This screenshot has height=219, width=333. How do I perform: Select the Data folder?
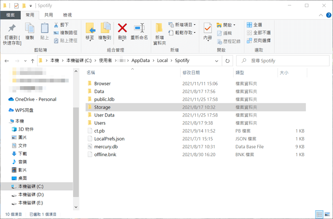[x=196, y=91]
